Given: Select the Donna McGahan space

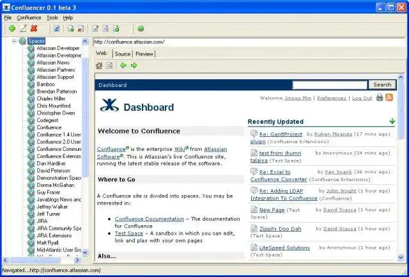Looking at the screenshot, I should point(56,185).
